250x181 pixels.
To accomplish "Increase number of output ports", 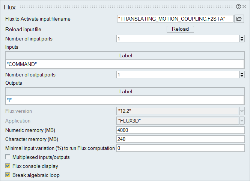I will (x=242, y=73).
